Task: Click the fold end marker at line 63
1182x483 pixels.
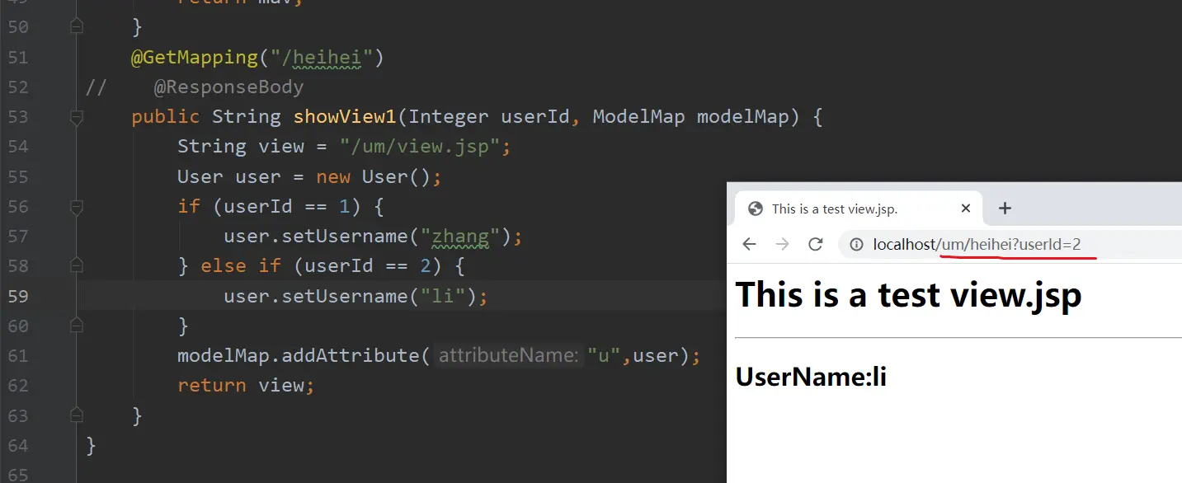Action: pyautogui.click(x=77, y=415)
